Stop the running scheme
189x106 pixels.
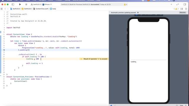26,4
